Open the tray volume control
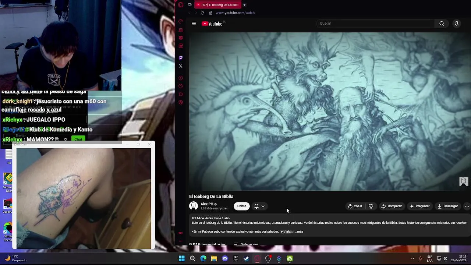 445,258
